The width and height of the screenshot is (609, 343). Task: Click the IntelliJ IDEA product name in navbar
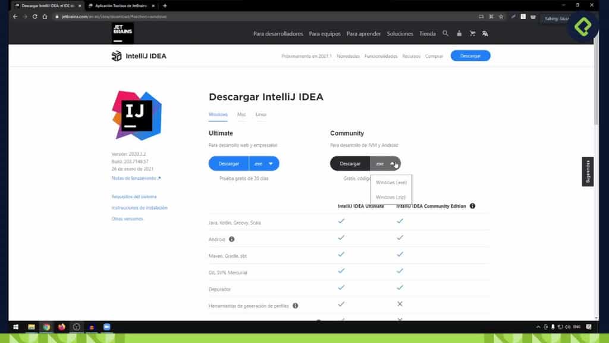[x=146, y=56]
